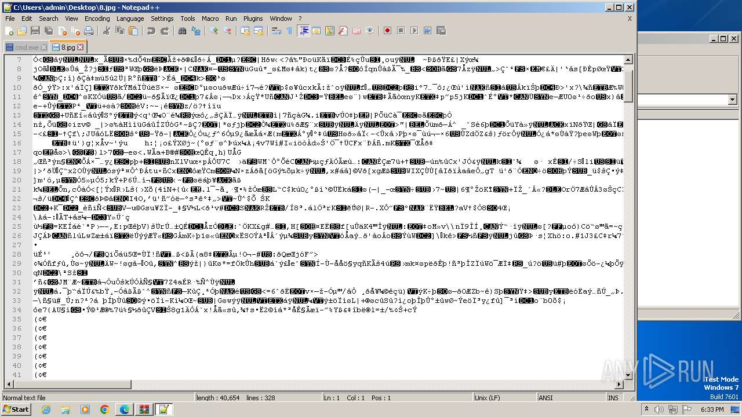Open the Macro menu
742x417 pixels.
coord(210,19)
